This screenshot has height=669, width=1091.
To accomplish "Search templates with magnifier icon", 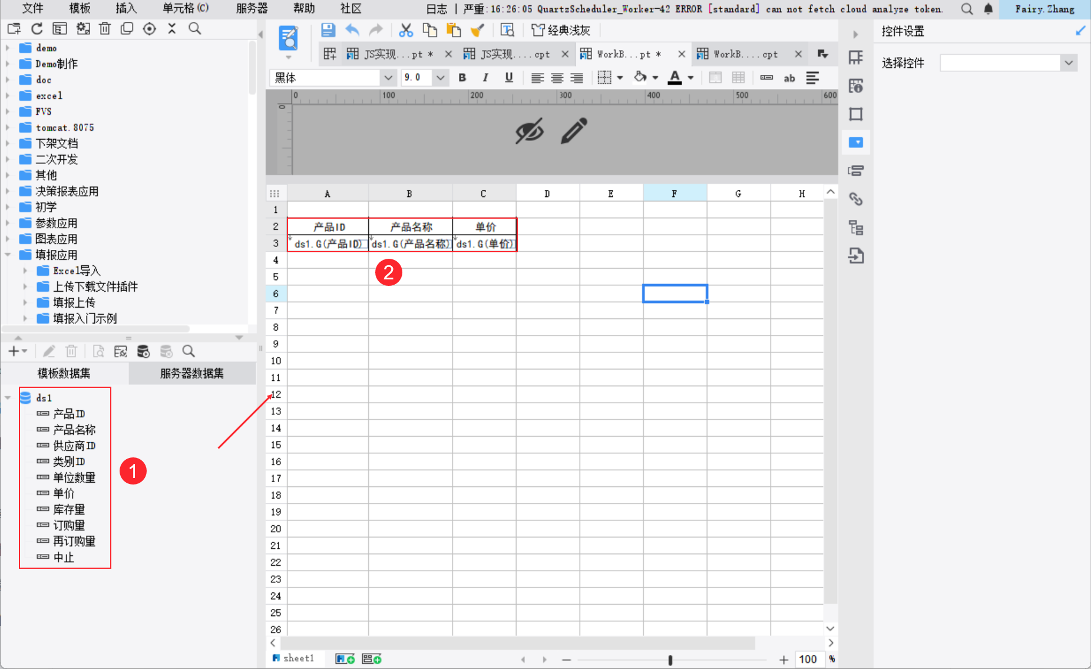I will [x=195, y=28].
